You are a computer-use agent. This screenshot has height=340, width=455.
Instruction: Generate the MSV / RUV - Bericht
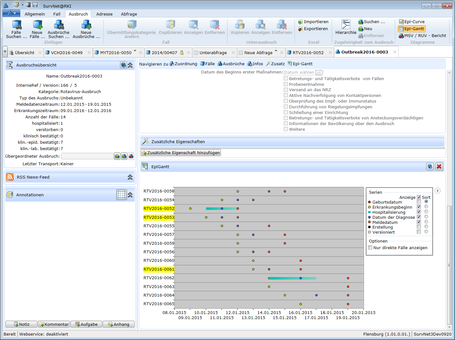point(422,36)
